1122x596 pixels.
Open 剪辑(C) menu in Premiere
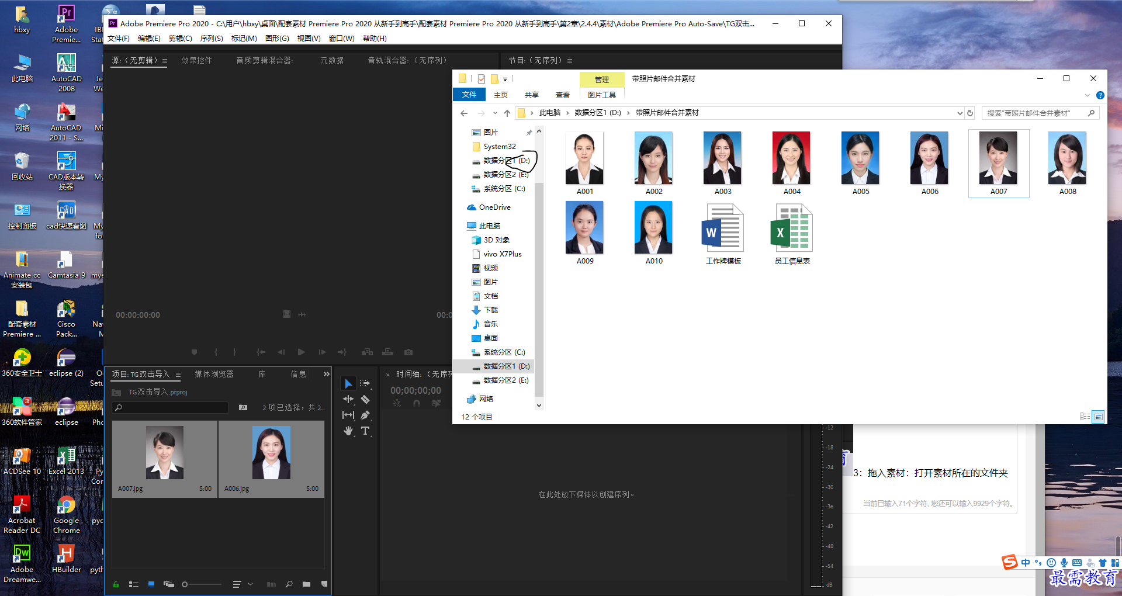click(x=180, y=39)
